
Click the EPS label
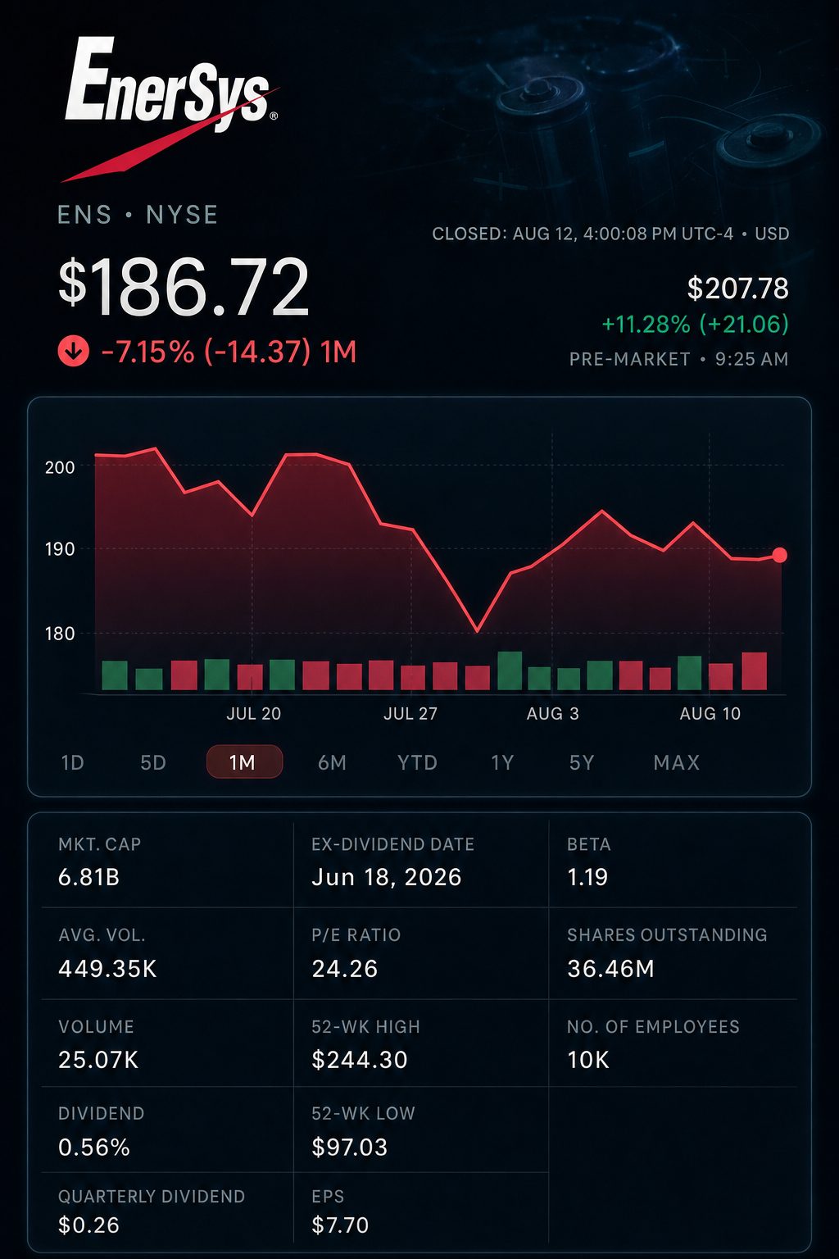pyautogui.click(x=328, y=1197)
